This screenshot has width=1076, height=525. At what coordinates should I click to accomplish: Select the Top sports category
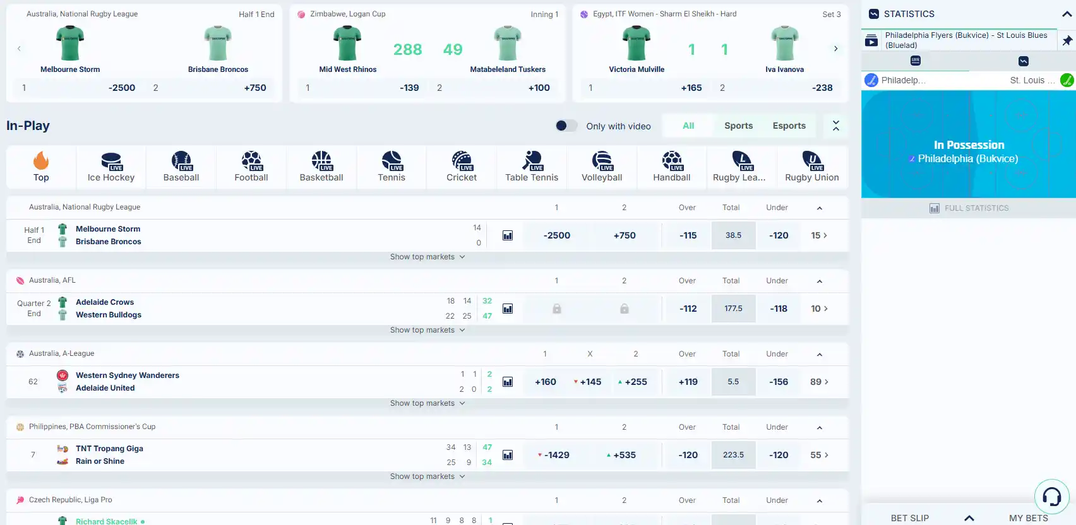tap(41, 167)
